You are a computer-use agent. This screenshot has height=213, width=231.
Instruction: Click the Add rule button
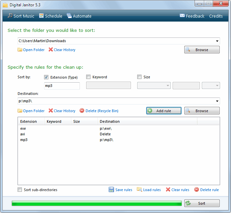[164, 111]
